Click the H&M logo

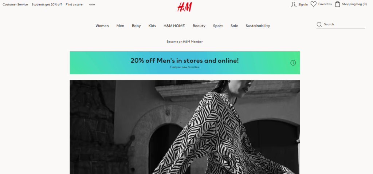pyautogui.click(x=184, y=7)
